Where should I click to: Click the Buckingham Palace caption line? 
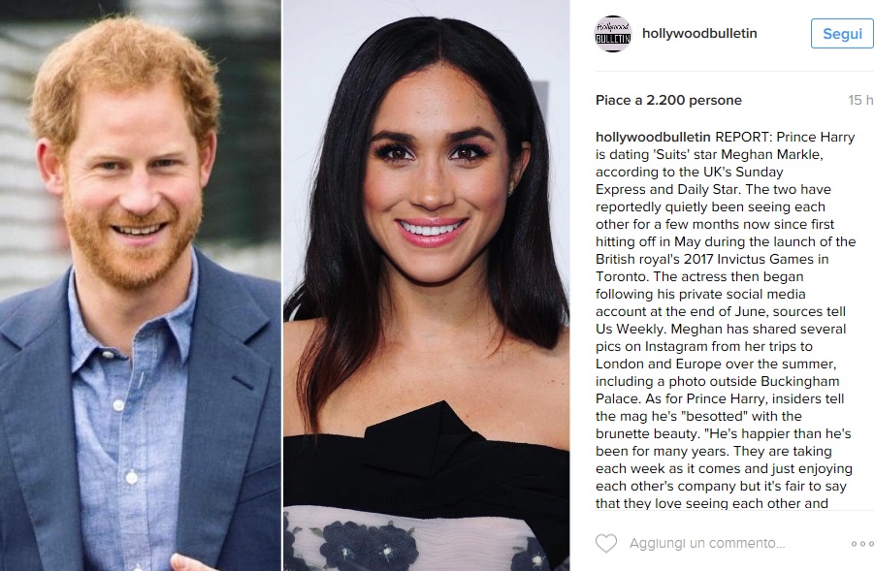717,382
